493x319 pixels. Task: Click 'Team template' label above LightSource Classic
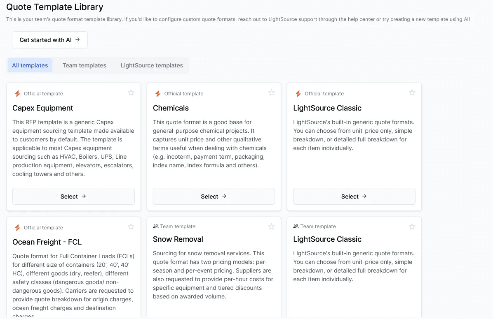coord(318,226)
